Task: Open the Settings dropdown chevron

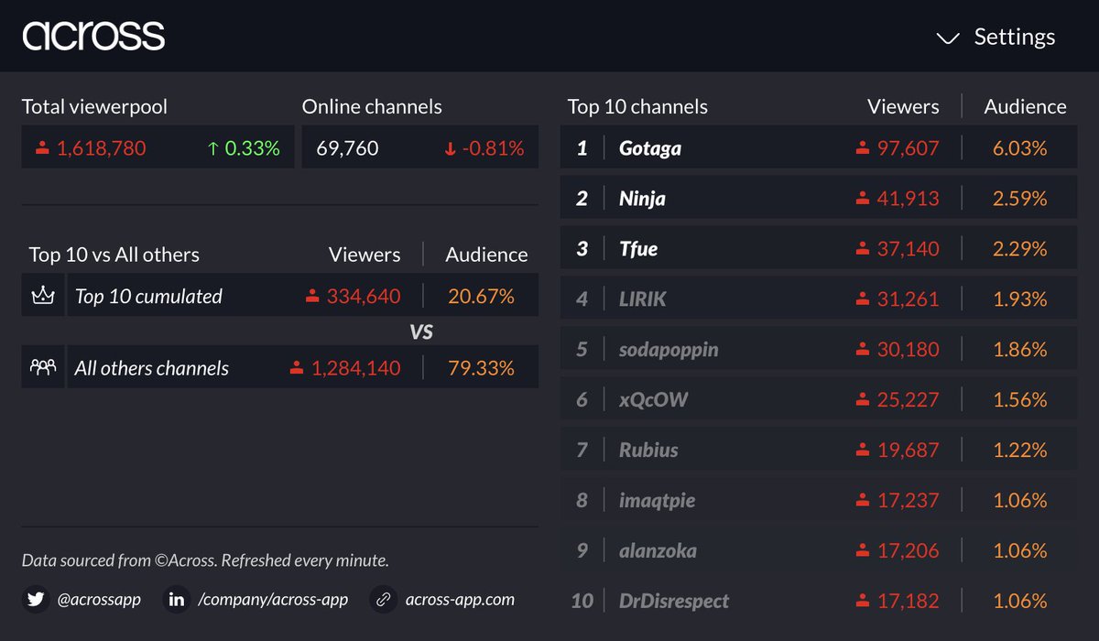Action: click(948, 38)
